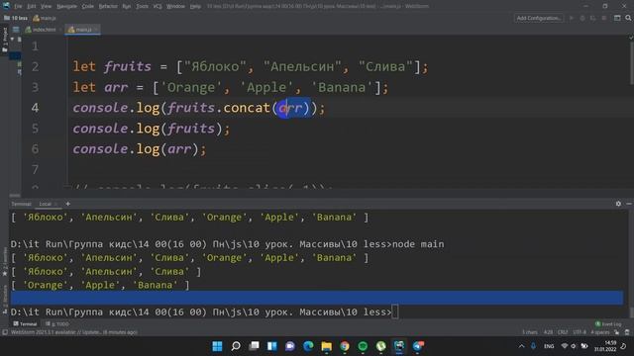Close the main.js editor tab
Viewport: 634px width, 356px height.
click(x=96, y=30)
